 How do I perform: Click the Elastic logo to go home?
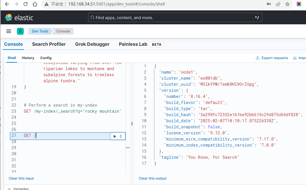(x=19, y=18)
